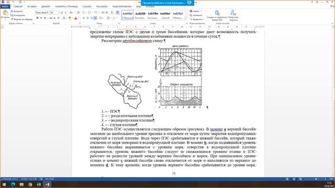This screenshot has width=335, height=188.
Task: Switch to Web Layout view in status bar
Action: click(x=300, y=179)
